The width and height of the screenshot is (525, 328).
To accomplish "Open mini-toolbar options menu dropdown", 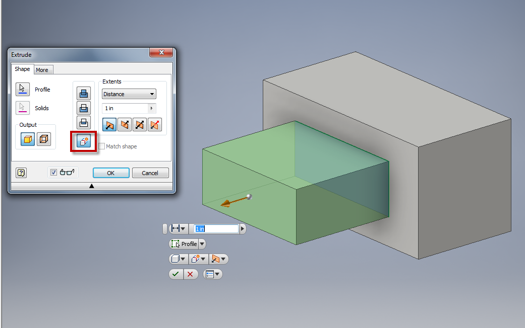I will tap(213, 274).
